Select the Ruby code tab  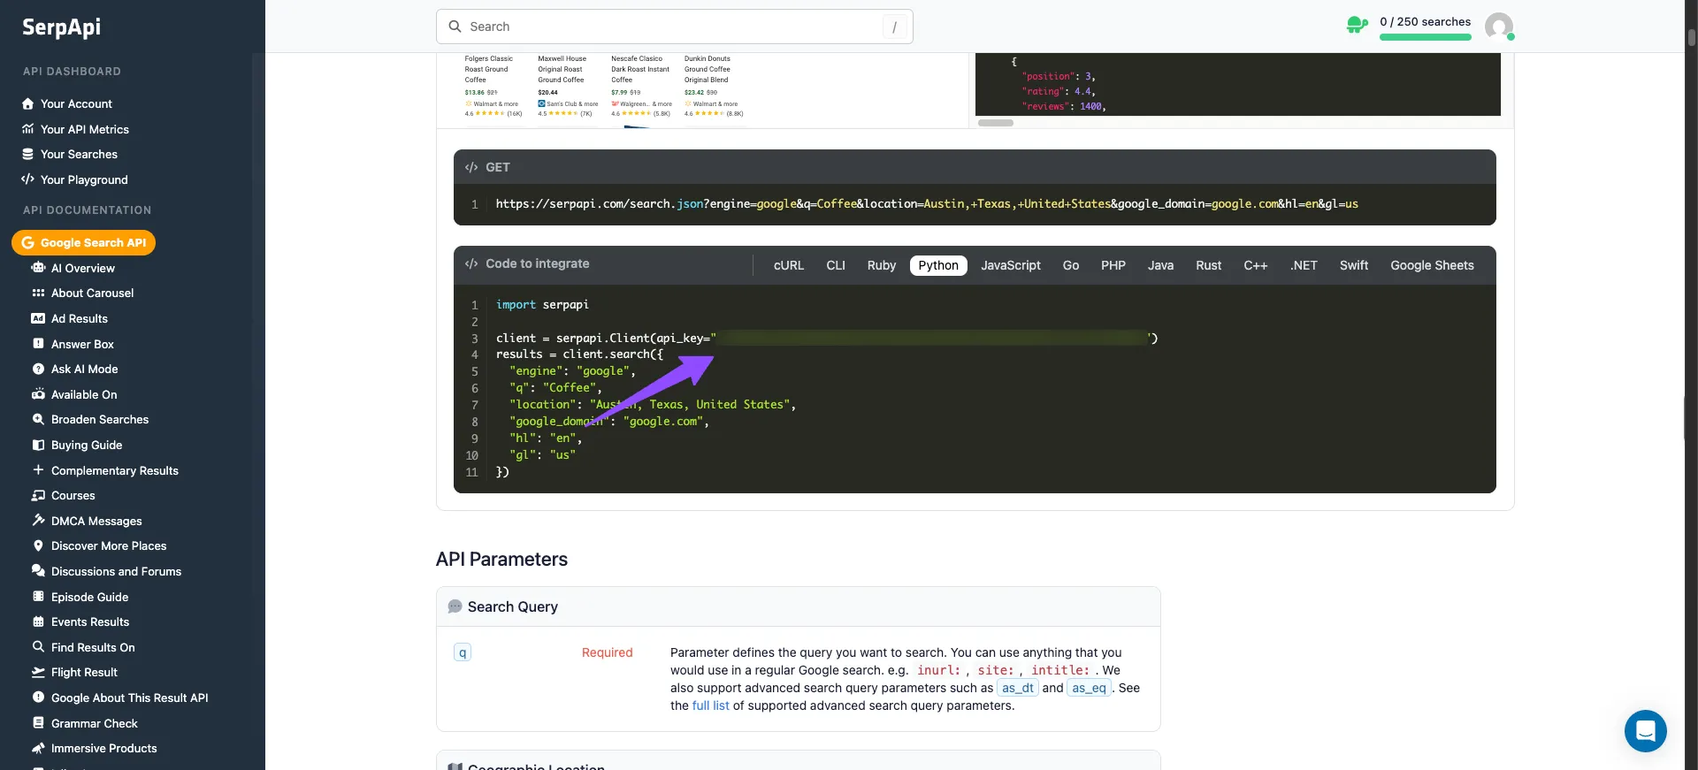[882, 265]
